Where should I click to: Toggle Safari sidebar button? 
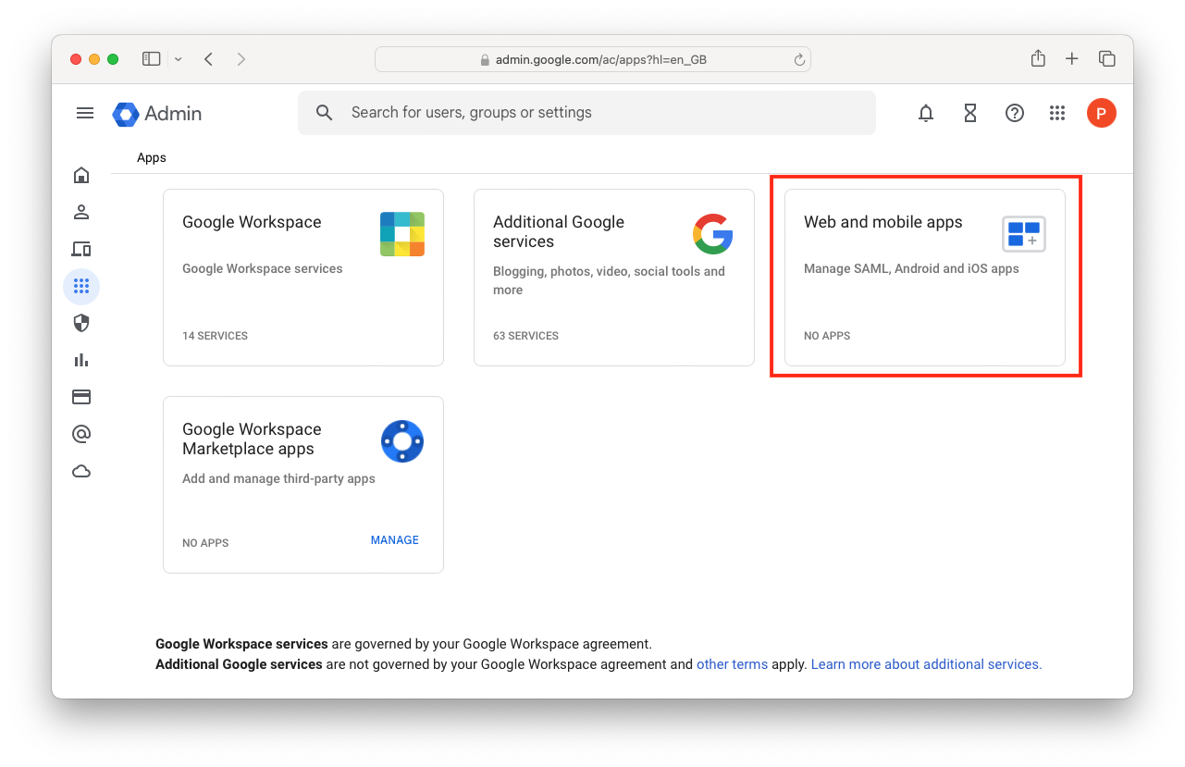click(151, 59)
